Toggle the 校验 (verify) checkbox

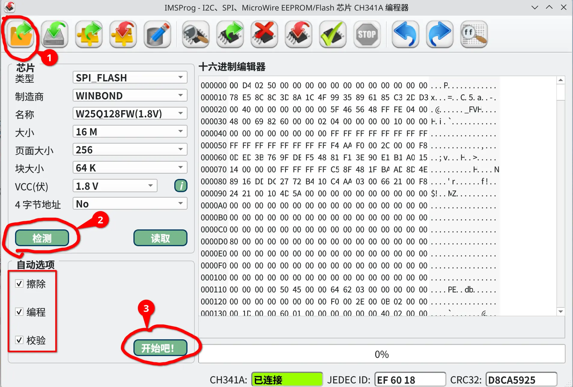click(x=19, y=340)
